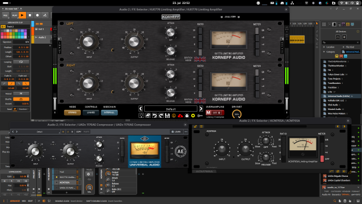Click the key license icon in KA1776
The width and height of the screenshot is (362, 204).
click(x=200, y=116)
